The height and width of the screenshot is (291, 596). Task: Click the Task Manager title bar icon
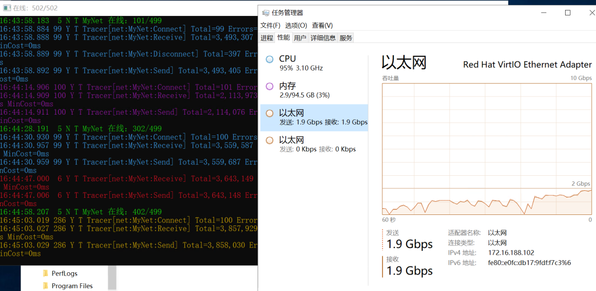click(265, 13)
